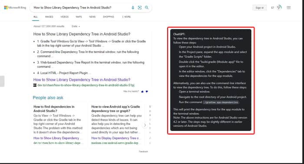
Task: Click inside the Bing search box
Action: (x=82, y=7)
